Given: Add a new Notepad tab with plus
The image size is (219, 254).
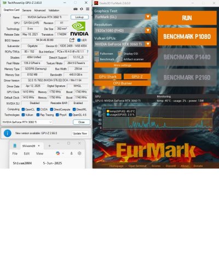Looking at the screenshot, I should point(49,146).
